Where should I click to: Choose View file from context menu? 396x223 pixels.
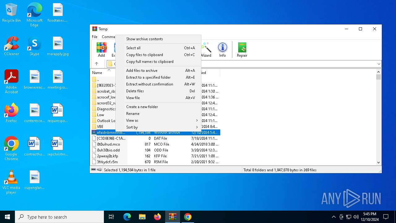coord(158,98)
